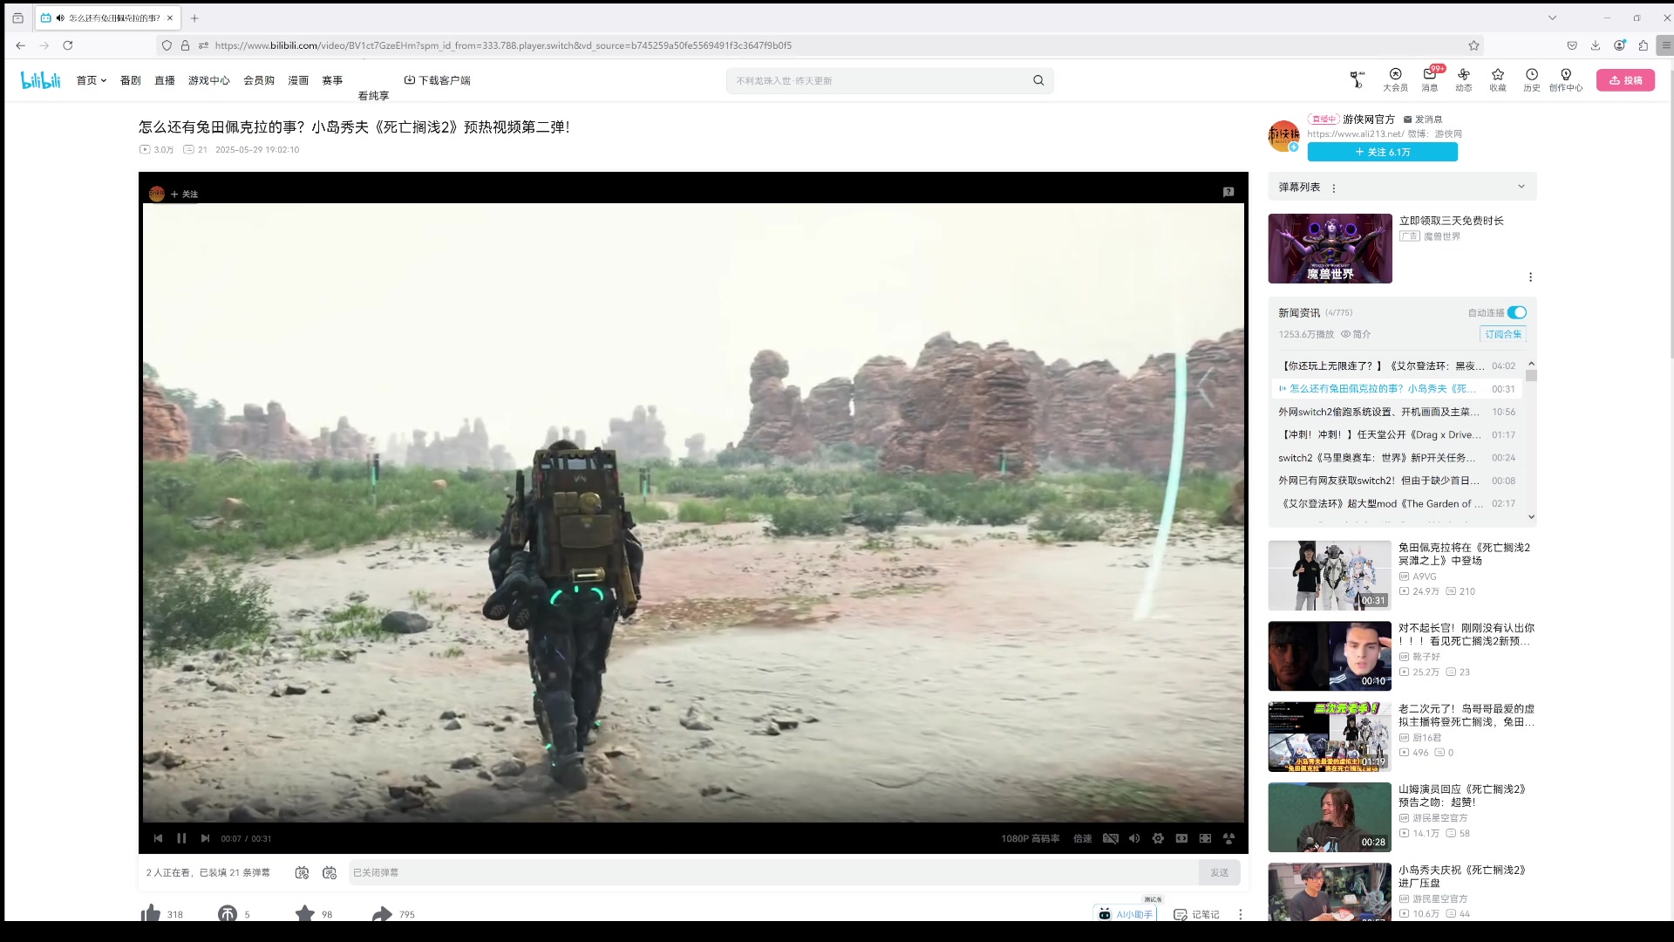The height and width of the screenshot is (942, 1674).
Task: Open more options dots beside 记笔记
Action: (x=1240, y=914)
